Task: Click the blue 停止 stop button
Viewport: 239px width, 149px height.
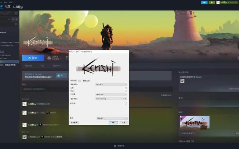Action: pos(33,58)
